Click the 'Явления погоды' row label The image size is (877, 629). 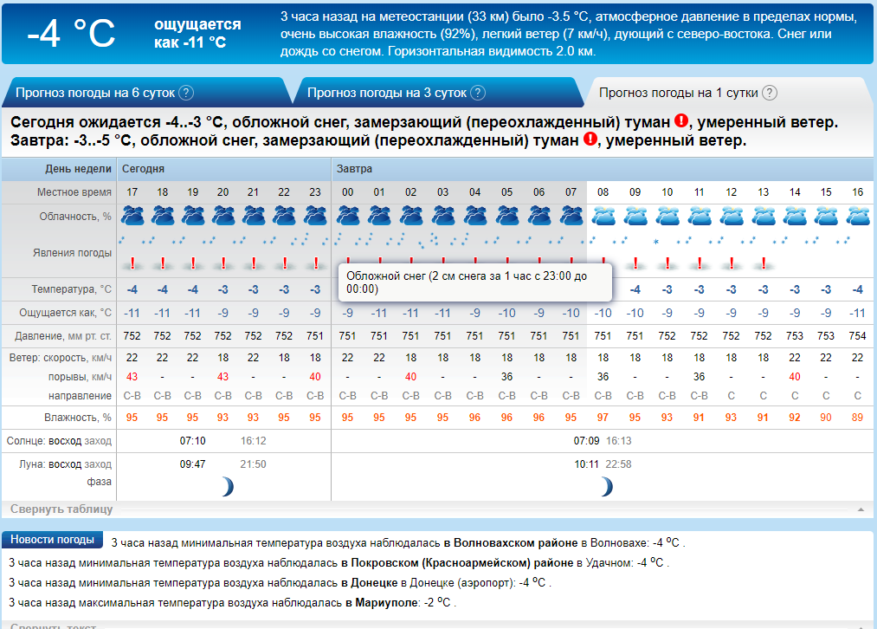tap(72, 253)
